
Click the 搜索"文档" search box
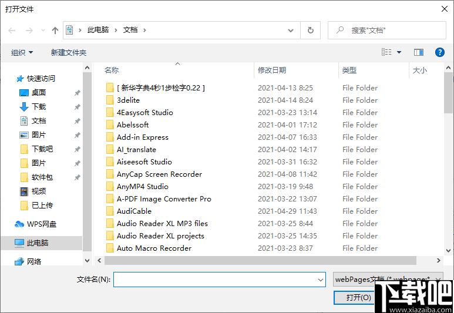[x=387, y=30]
